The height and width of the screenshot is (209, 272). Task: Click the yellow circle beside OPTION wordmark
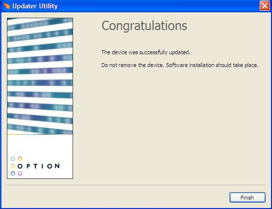pyautogui.click(x=13, y=166)
